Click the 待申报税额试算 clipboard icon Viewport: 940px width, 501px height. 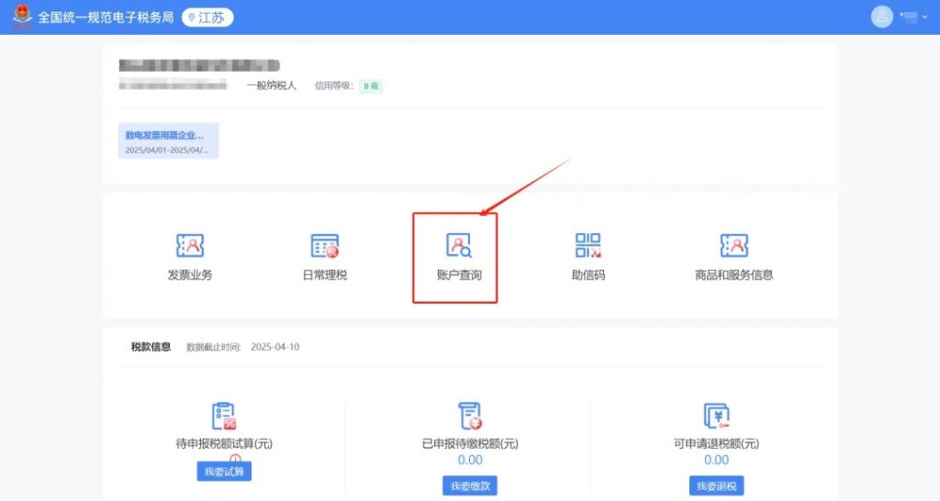tap(224, 417)
